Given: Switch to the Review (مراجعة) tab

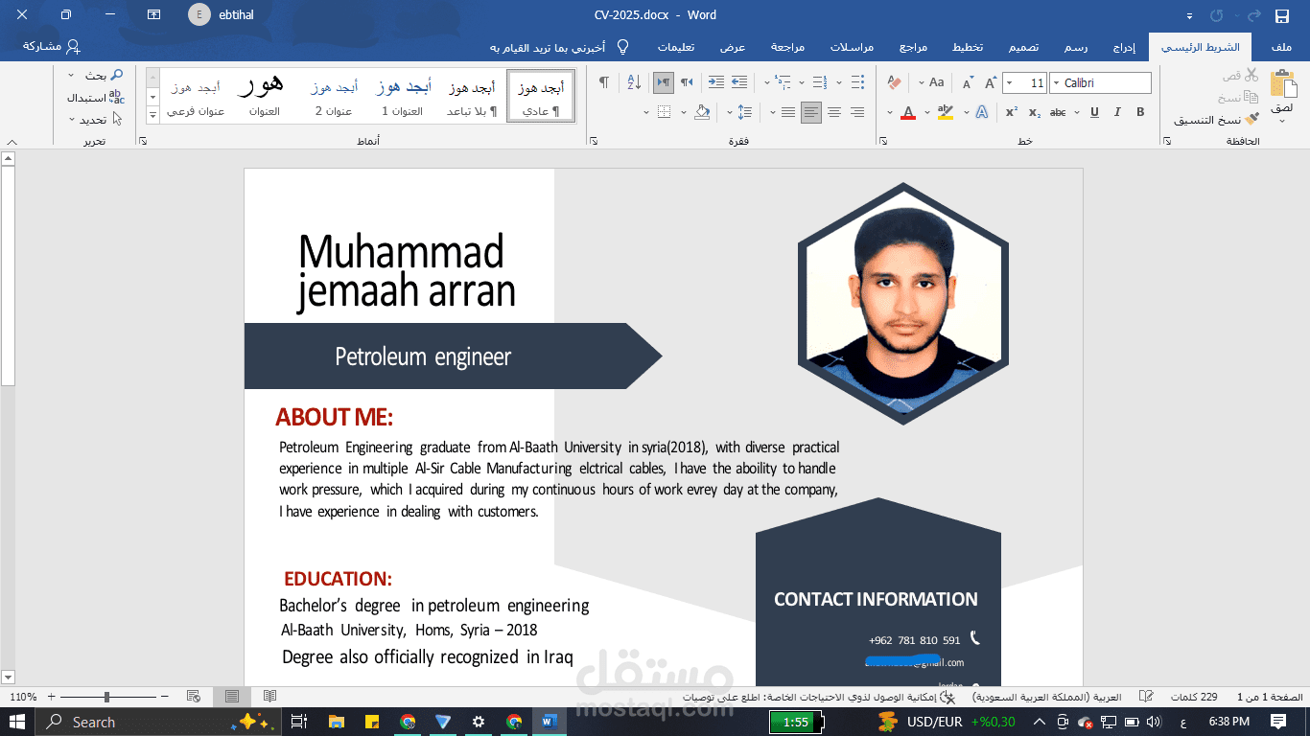Looking at the screenshot, I should (x=787, y=47).
